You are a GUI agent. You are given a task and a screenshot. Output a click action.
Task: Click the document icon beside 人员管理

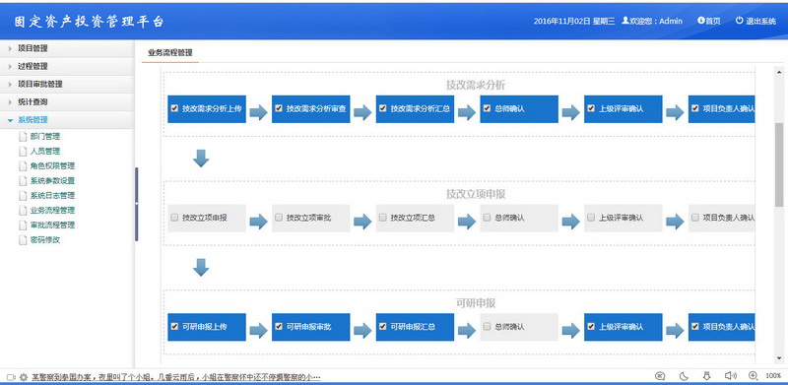pyautogui.click(x=23, y=152)
